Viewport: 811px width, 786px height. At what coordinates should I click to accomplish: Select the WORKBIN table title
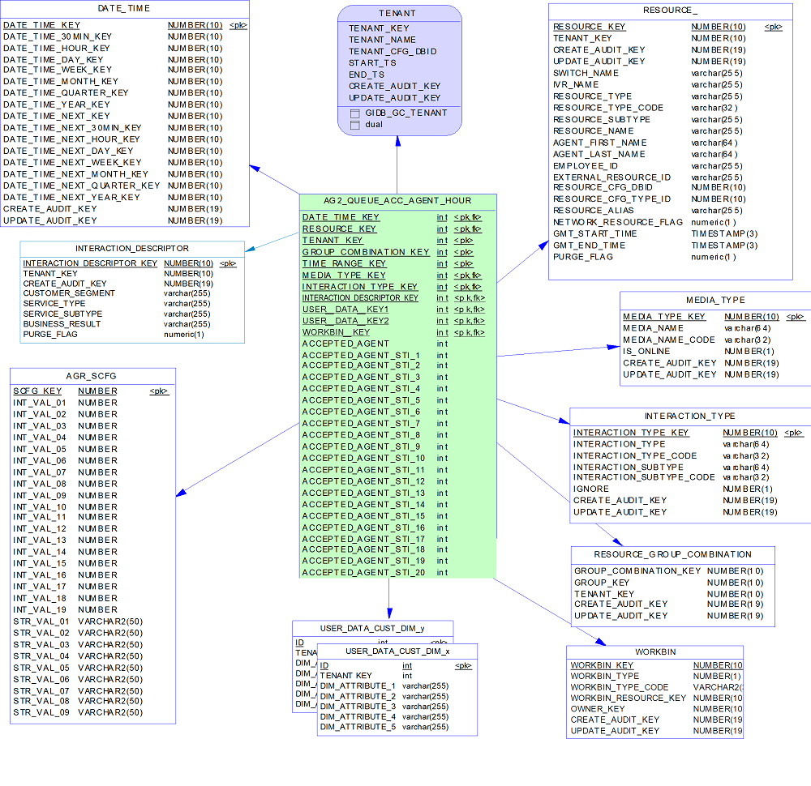pos(655,652)
